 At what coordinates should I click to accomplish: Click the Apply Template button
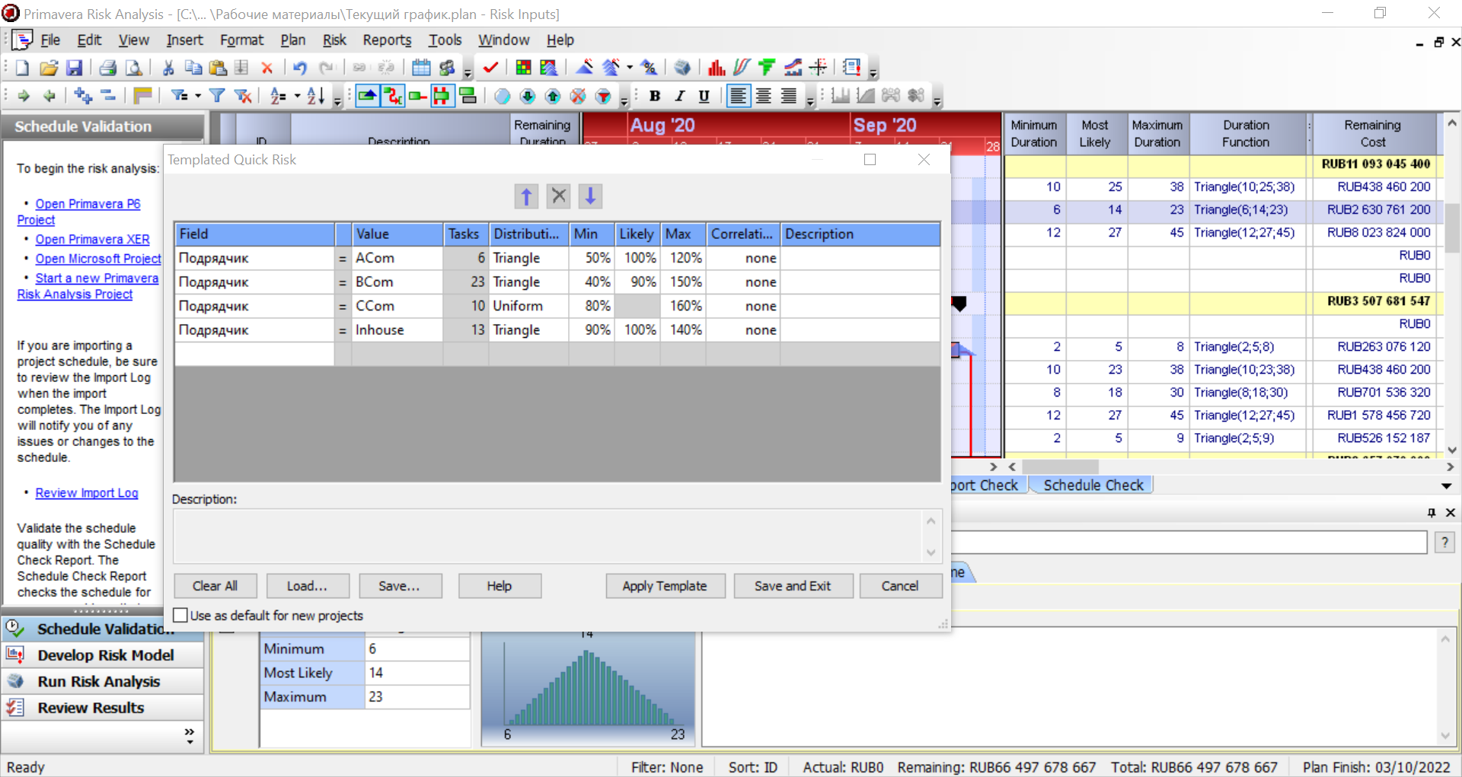pyautogui.click(x=665, y=586)
